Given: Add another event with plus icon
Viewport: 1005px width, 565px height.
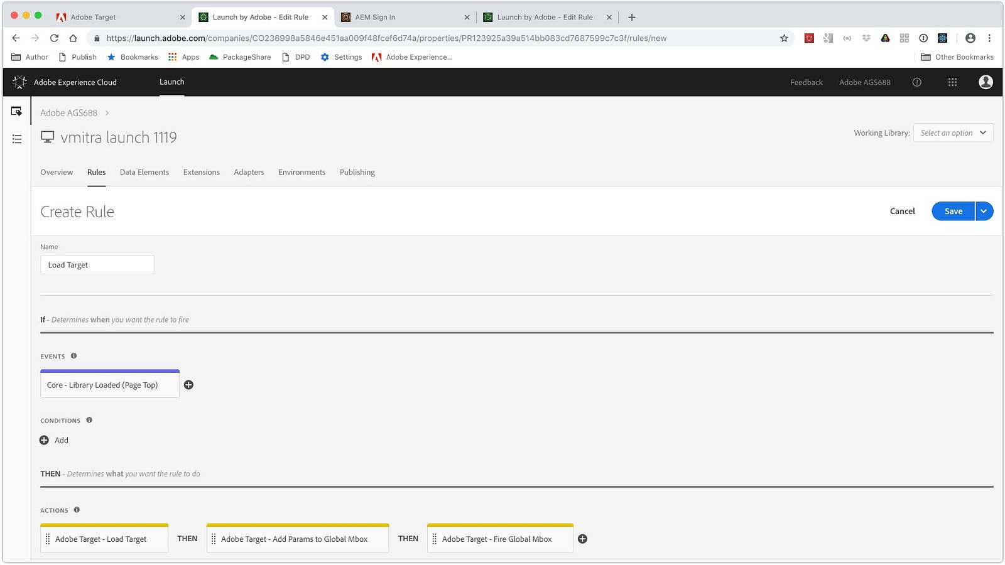Looking at the screenshot, I should click(x=188, y=385).
